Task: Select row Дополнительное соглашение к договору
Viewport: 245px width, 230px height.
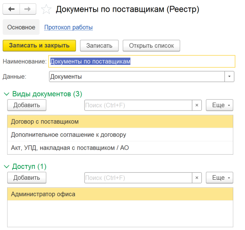Action: (x=120, y=134)
